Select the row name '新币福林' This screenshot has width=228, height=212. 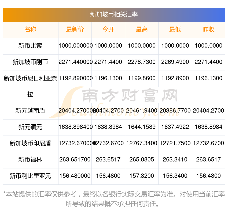(30, 160)
